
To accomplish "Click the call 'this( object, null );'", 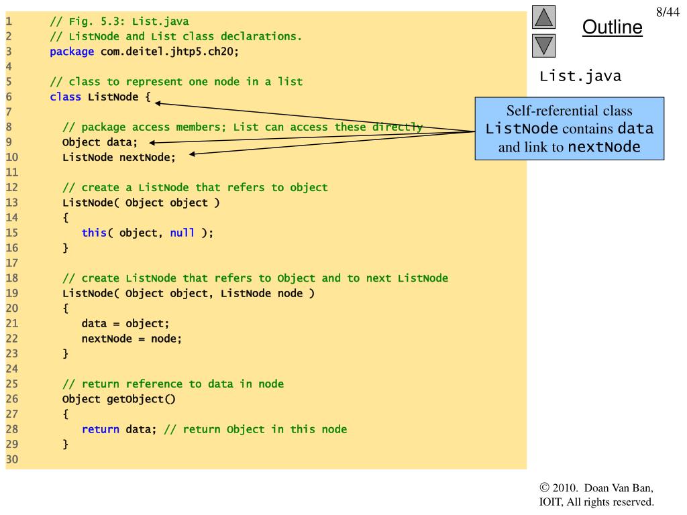I will (147, 233).
